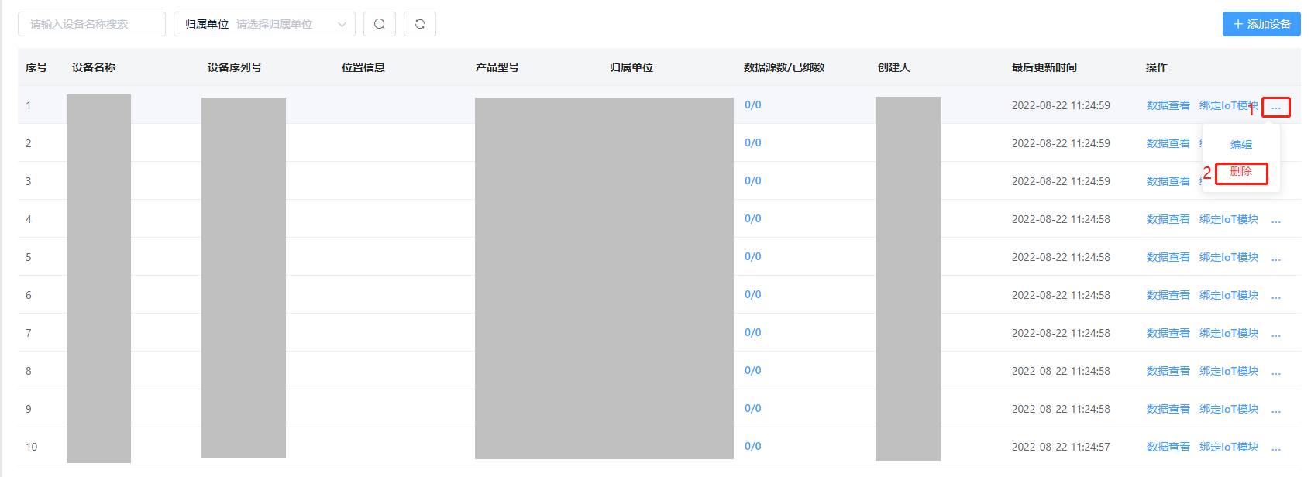Screen dimensions: 1311x477
Task: Select the 2022-08-22 11:24:58 timestamp in row 9
Action: tap(1061, 409)
